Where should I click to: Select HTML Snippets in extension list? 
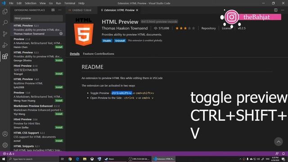pyautogui.click(x=38, y=148)
